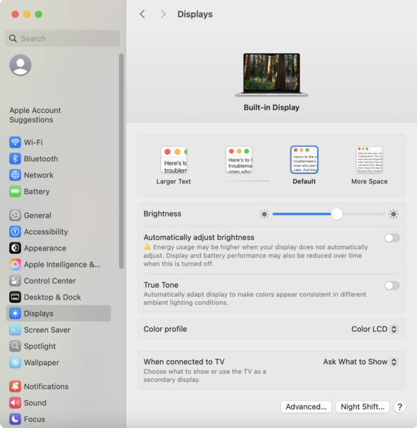Open General settings pane
This screenshot has width=417, height=428.
(58, 215)
